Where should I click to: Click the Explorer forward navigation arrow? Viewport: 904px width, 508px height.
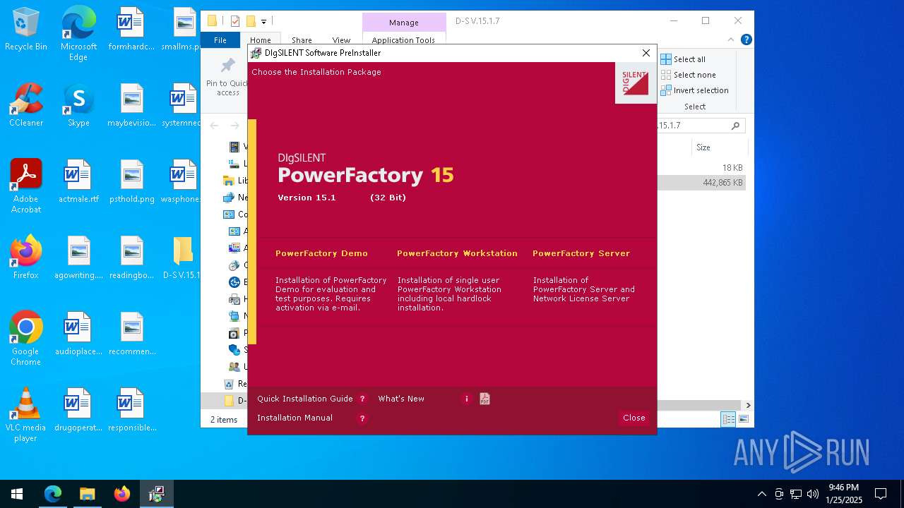pos(234,126)
